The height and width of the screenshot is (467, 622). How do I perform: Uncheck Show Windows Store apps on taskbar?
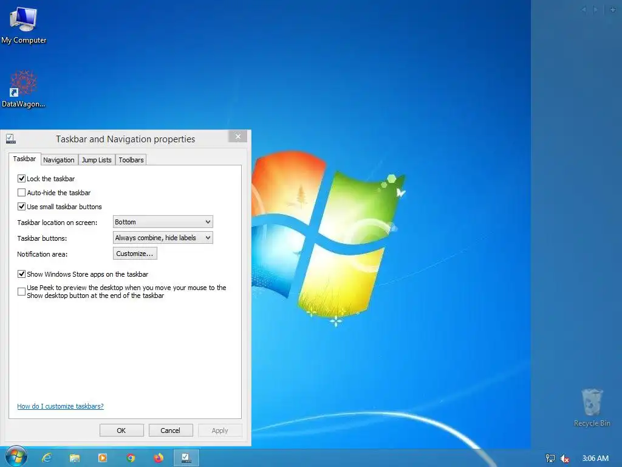pos(21,274)
